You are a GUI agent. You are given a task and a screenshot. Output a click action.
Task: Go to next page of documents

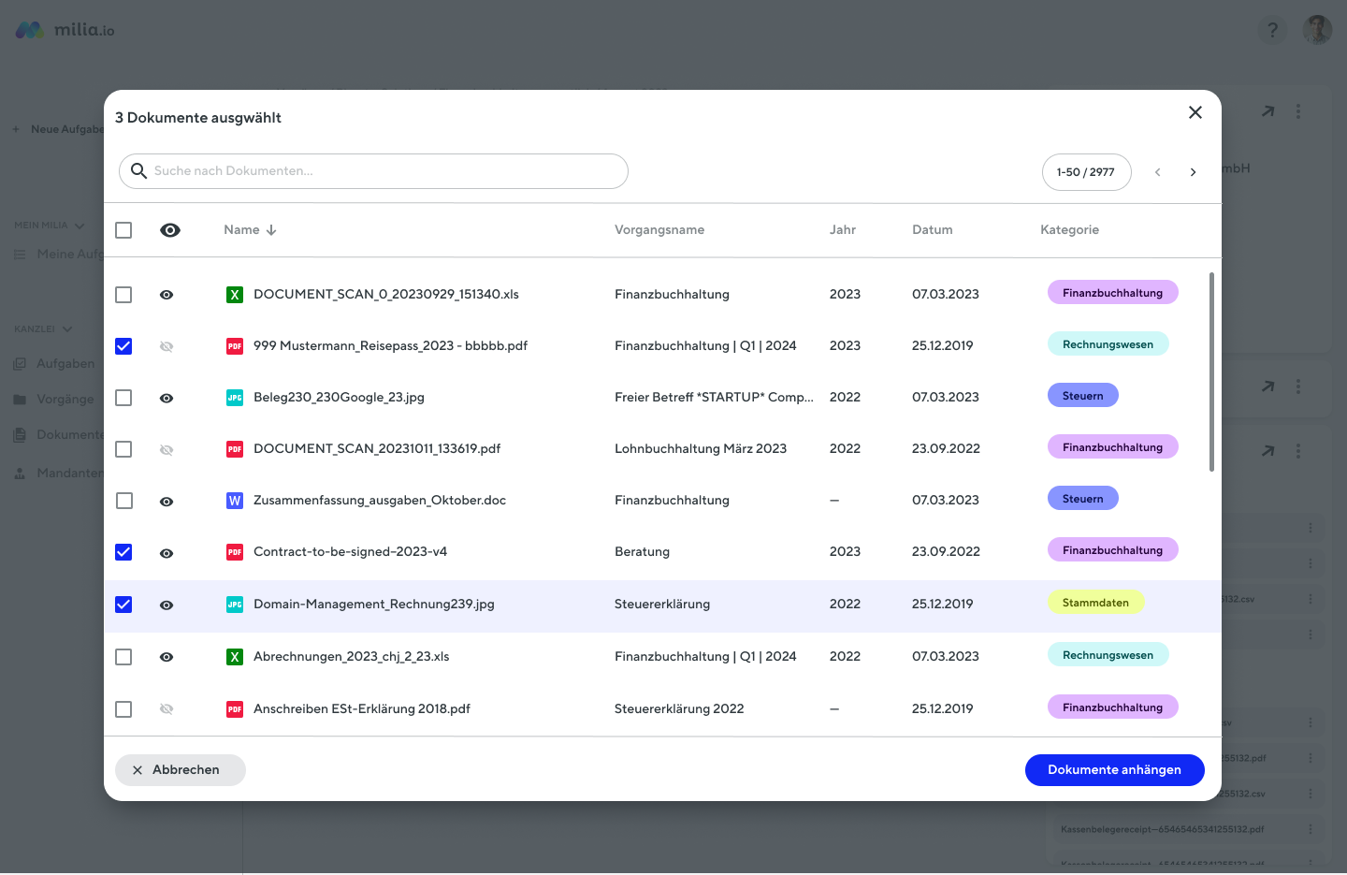1193,172
